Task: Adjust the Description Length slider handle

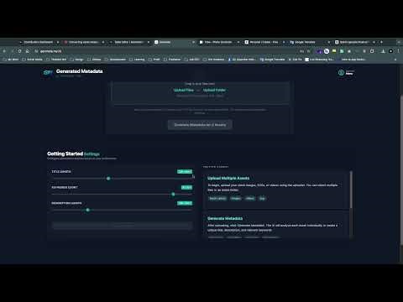Action: tap(87, 210)
